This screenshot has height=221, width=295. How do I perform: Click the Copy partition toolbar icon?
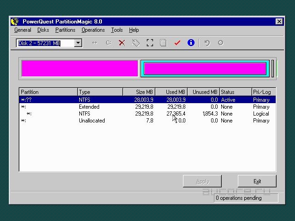[x=163, y=43]
